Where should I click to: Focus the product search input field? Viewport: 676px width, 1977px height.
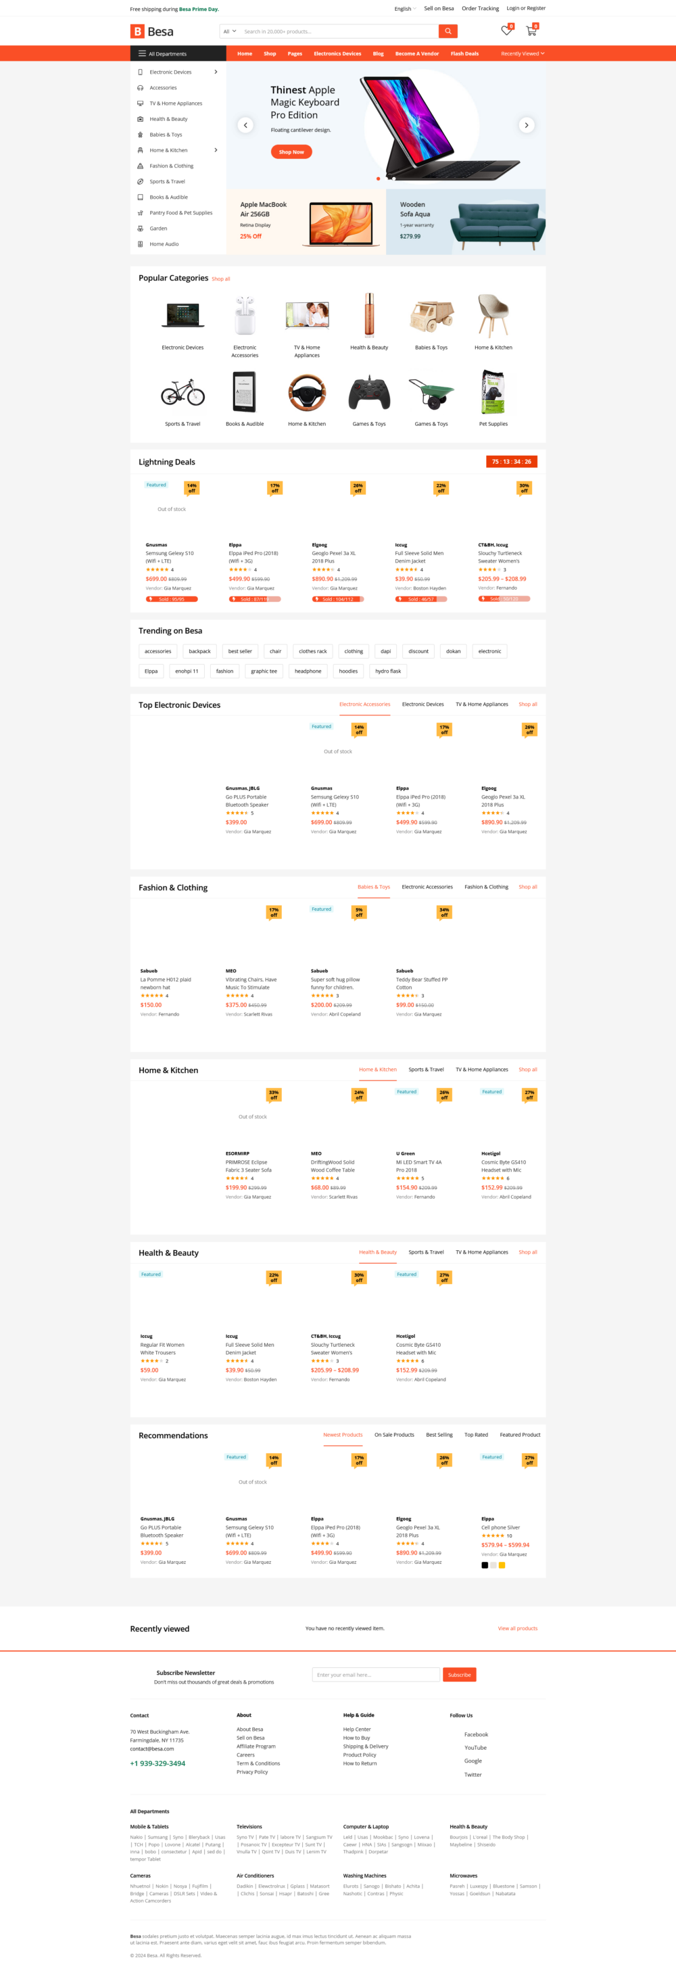(x=339, y=32)
